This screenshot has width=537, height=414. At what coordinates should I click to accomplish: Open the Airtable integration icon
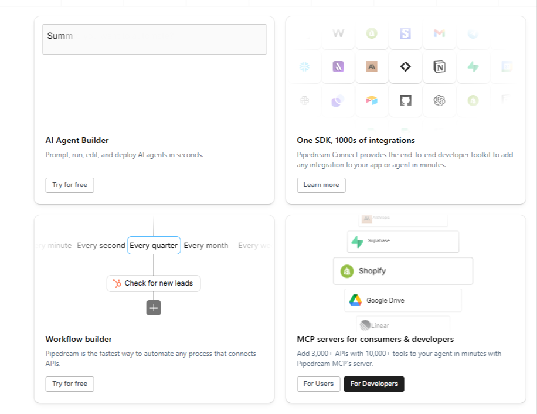pos(372,101)
